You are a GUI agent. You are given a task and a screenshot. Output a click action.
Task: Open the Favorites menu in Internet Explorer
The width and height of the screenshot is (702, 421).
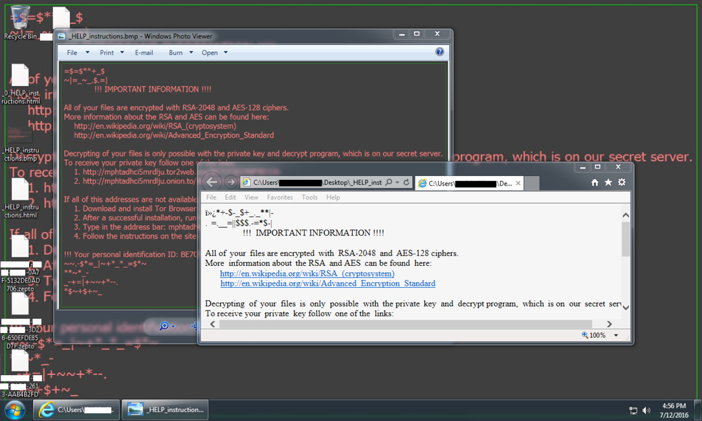click(280, 197)
